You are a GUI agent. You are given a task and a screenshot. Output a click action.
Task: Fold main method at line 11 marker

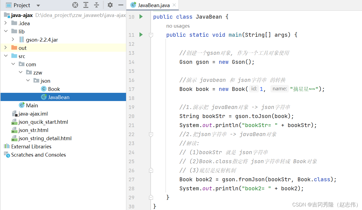(x=151, y=35)
